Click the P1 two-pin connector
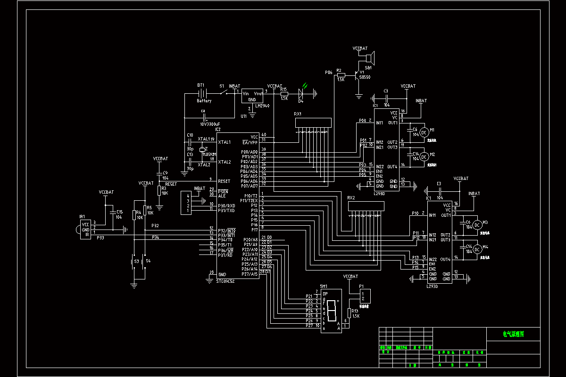The height and width of the screenshot is (377, 566). 364,296
